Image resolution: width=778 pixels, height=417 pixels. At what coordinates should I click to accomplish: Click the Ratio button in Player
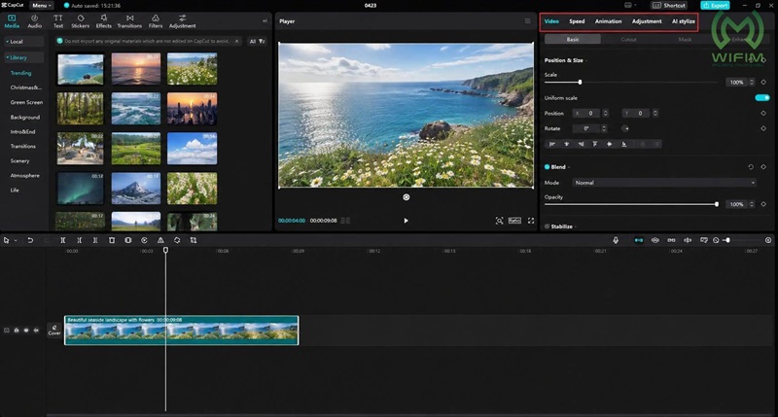(514, 221)
